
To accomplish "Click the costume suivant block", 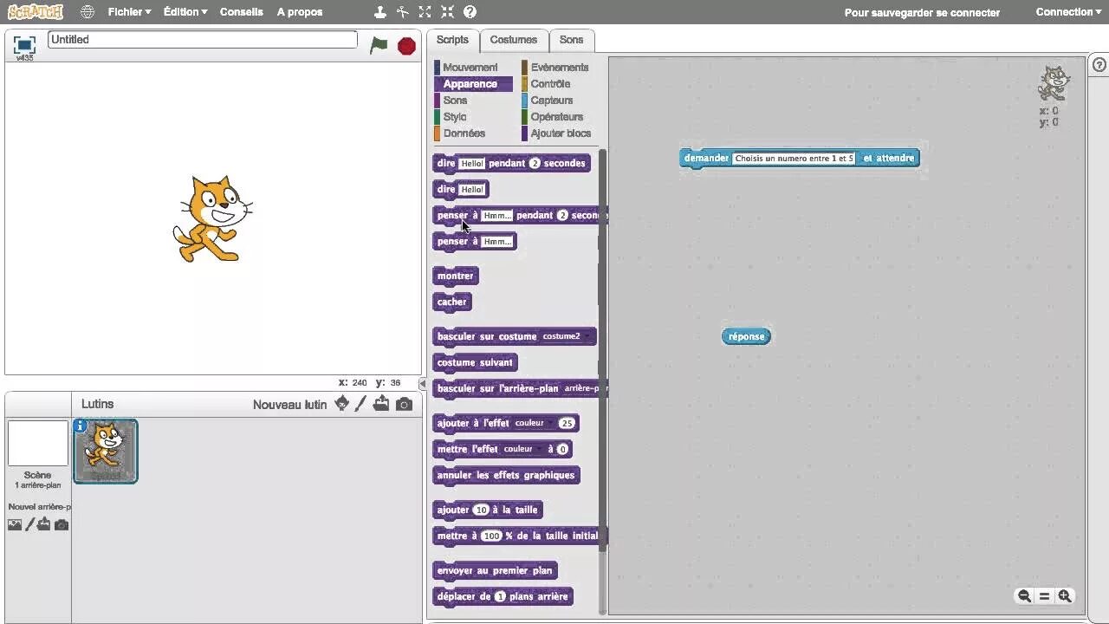I will (476, 362).
